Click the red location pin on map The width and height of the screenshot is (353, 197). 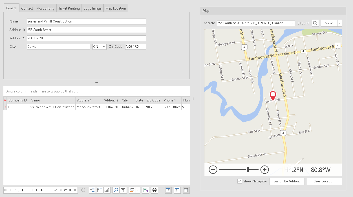coord(273,96)
